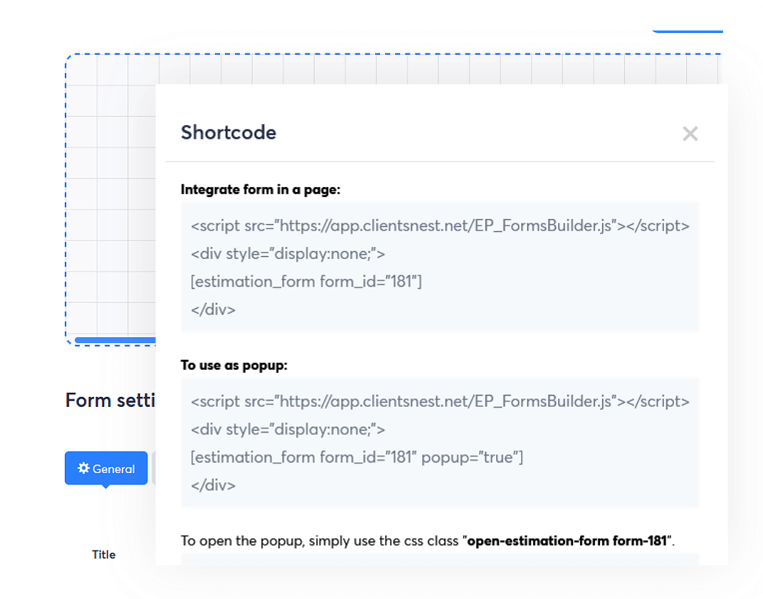The image size is (763, 599).
Task: Open the General settings tab
Action: [106, 468]
